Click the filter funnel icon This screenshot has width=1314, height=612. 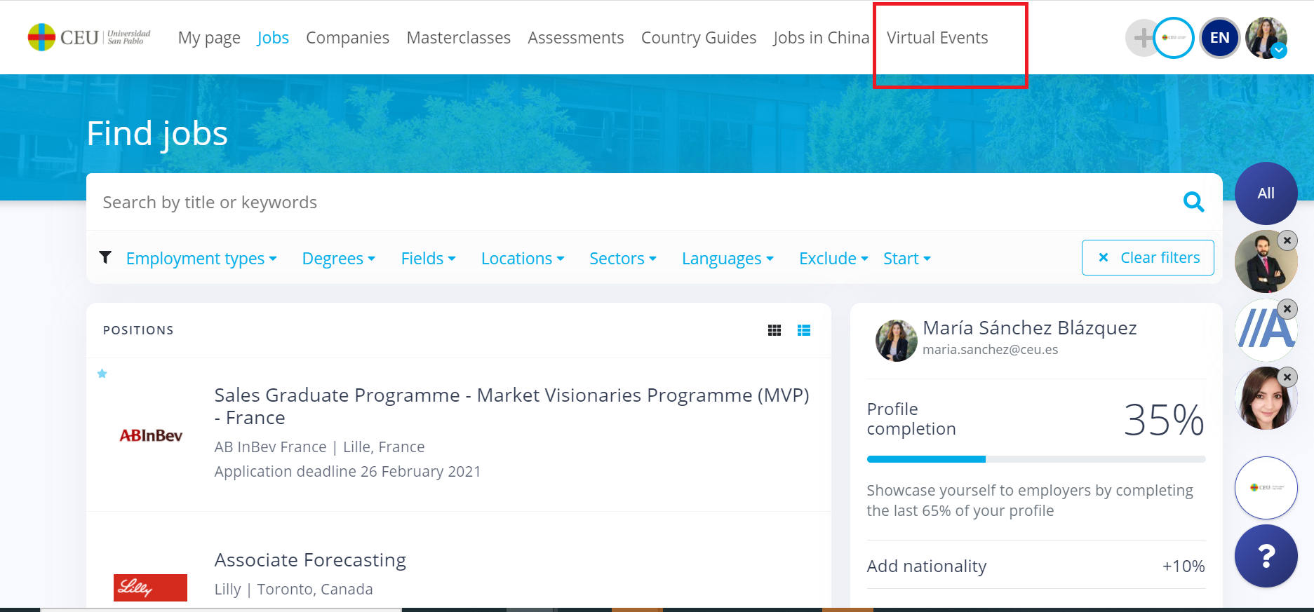105,257
